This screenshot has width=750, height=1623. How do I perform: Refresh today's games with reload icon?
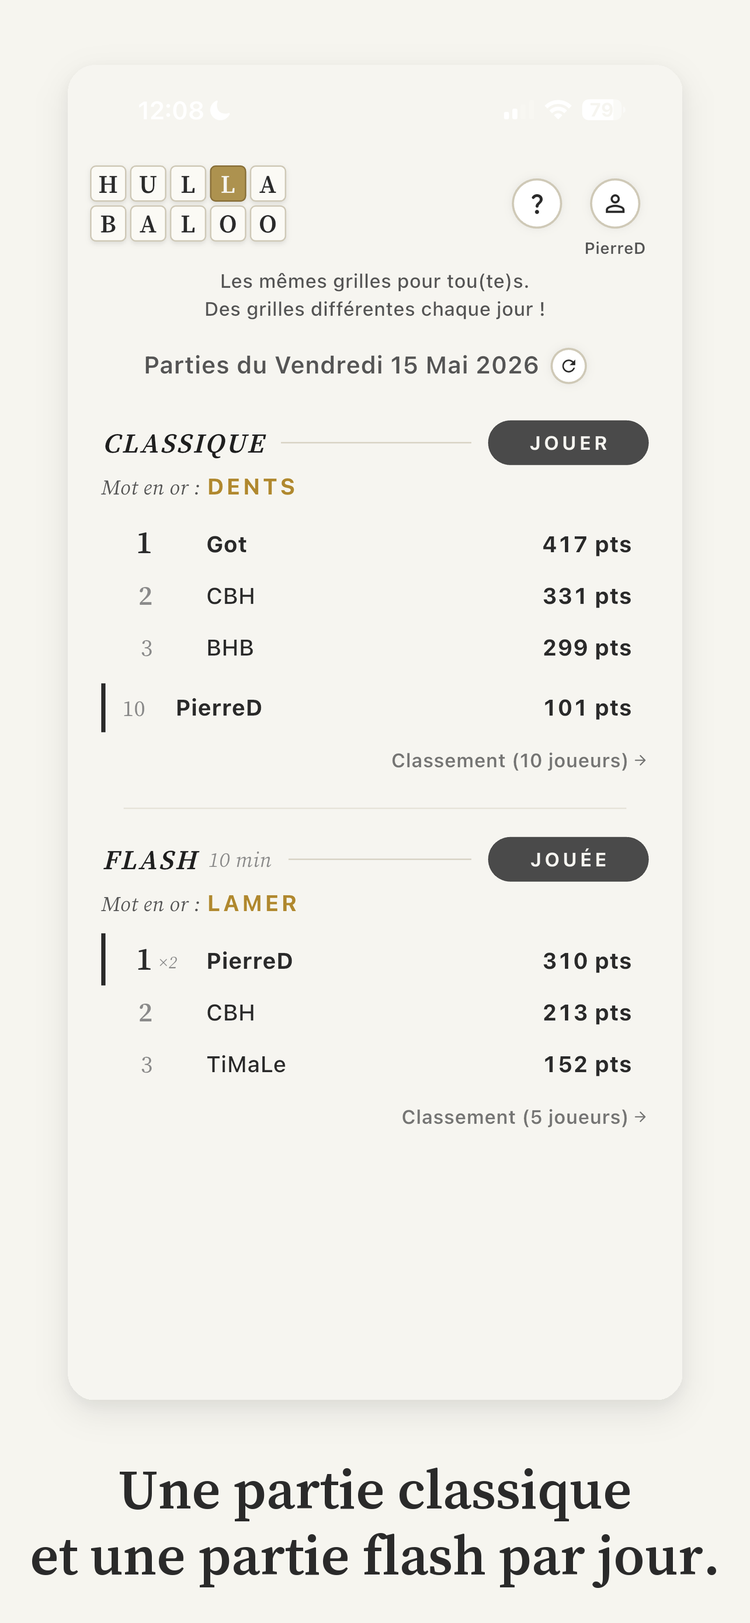569,366
